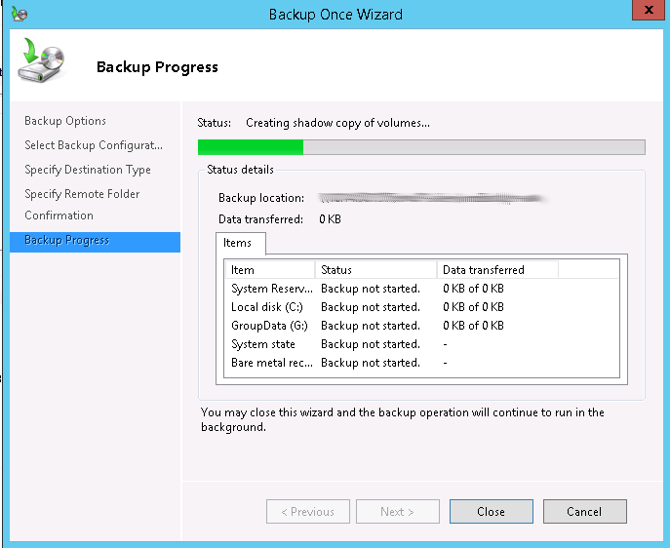The image size is (670, 548).
Task: Select the System Reserved row
Action: click(272, 289)
